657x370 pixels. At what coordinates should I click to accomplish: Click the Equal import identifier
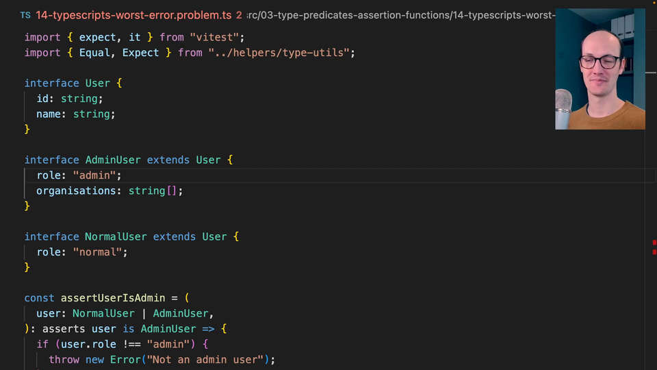[94, 53]
